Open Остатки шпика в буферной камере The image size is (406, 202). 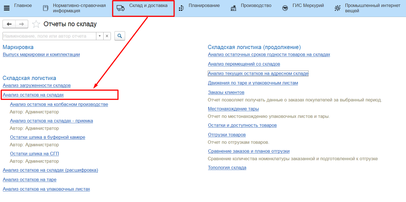pos(47,137)
